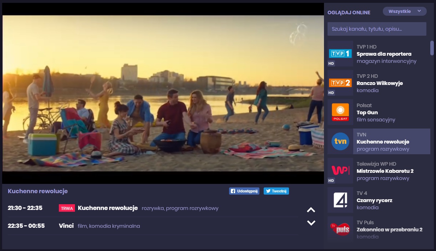436x251 pixels.
Task: Click the Telewizja WP channel logo
Action: click(340, 170)
